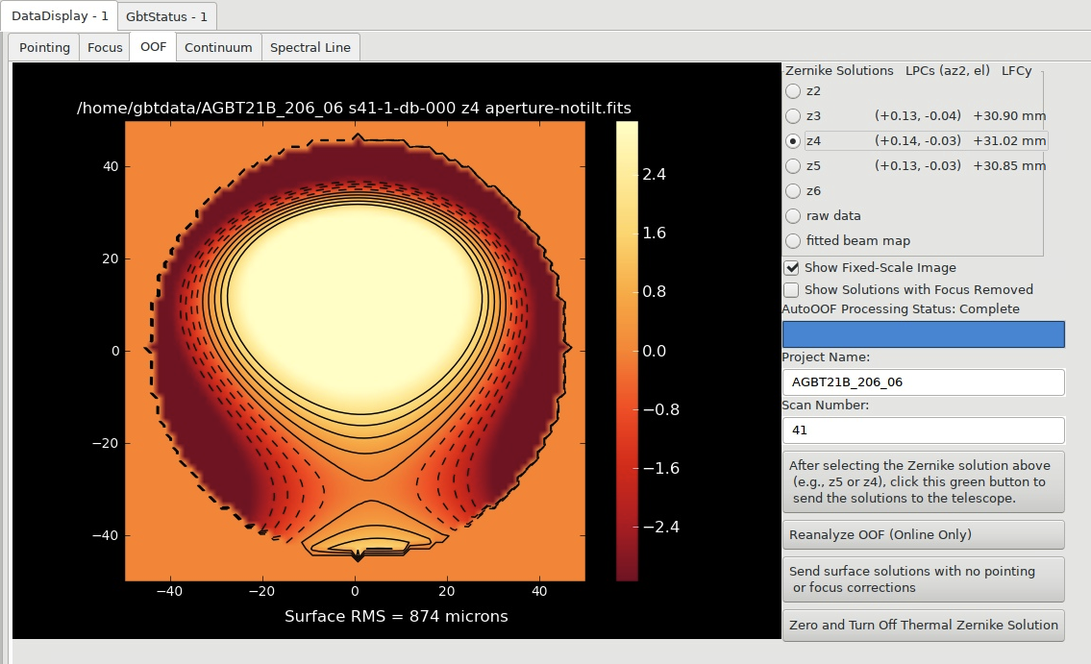Image resolution: width=1091 pixels, height=664 pixels.
Task: Click the Project Name input field
Action: tap(924, 382)
